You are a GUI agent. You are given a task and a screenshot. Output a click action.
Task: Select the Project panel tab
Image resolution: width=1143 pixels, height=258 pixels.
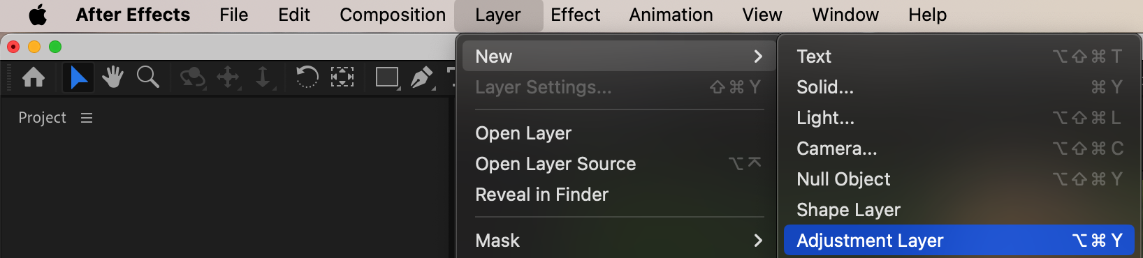(42, 118)
